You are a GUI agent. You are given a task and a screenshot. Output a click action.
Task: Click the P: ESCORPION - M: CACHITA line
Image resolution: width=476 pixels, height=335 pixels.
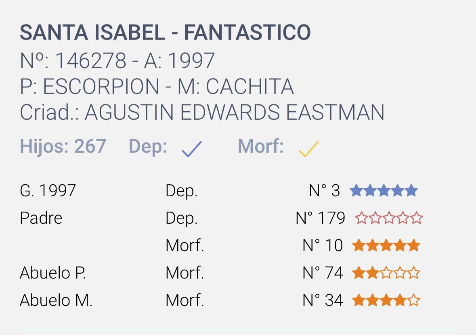[157, 86]
